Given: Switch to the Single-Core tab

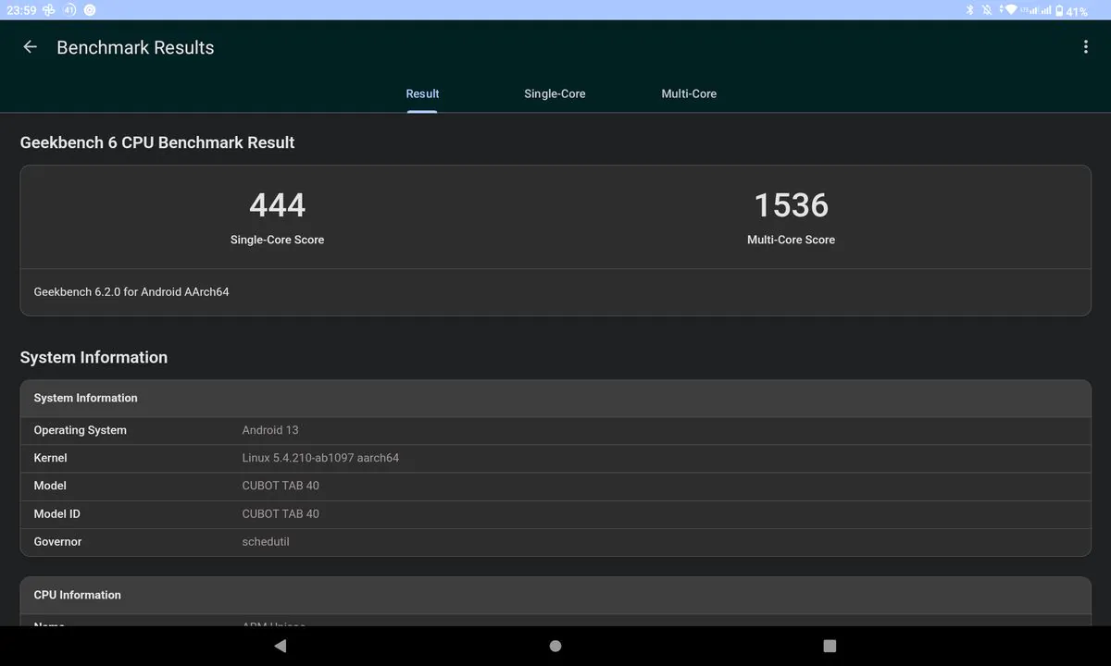Looking at the screenshot, I should [x=555, y=93].
